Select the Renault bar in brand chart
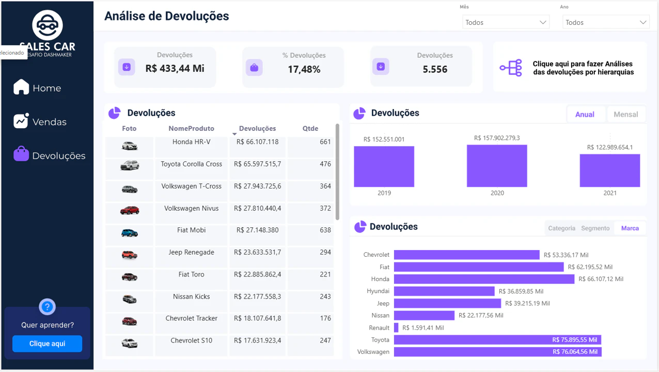 [x=396, y=328]
